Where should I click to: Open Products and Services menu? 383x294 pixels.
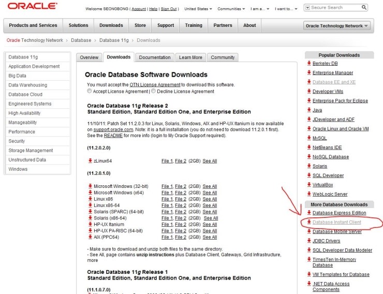33,25
